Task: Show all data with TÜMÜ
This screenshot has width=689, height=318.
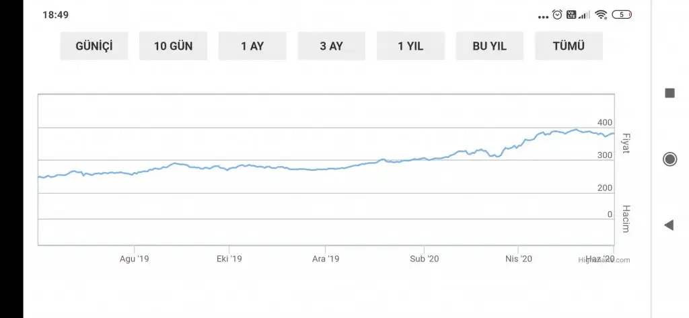Action: (569, 46)
